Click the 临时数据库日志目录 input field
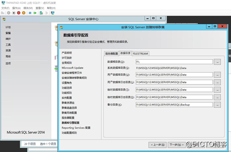The height and width of the screenshot is (152, 231). click(174, 97)
